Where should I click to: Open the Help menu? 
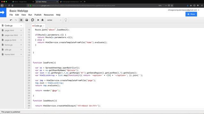point(58,15)
